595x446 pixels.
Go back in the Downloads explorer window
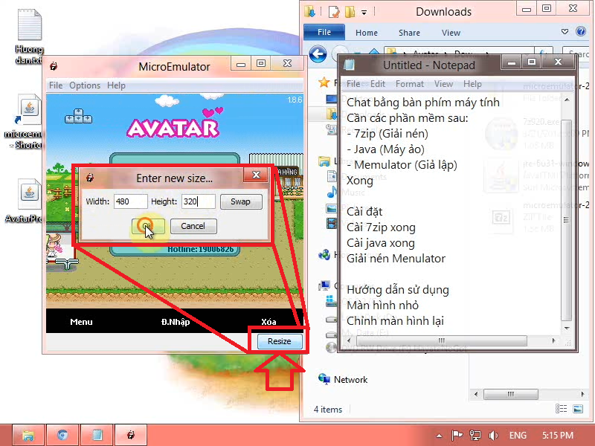(x=318, y=54)
